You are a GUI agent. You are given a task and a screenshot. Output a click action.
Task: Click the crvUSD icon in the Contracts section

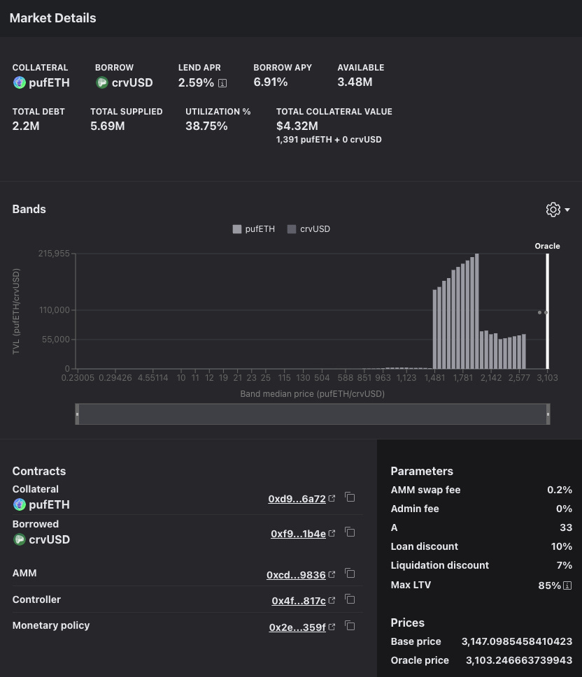tap(20, 539)
